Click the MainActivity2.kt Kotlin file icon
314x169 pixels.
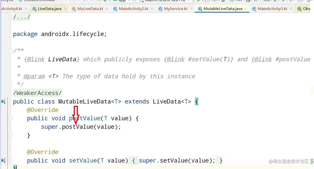click(115, 9)
